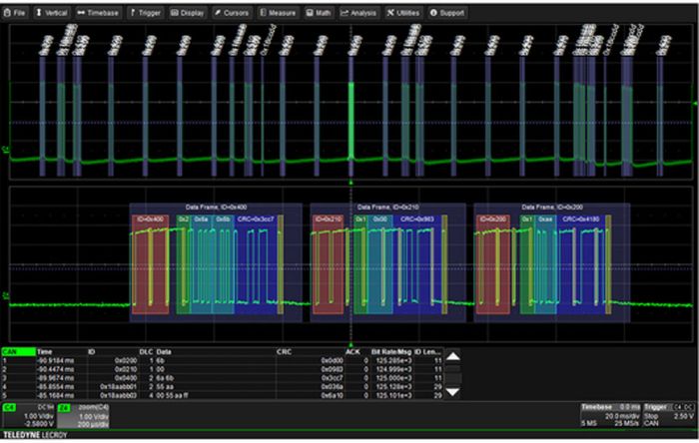Screen dimensions: 699x443
Task: Click the ID Len column header
Action: [x=428, y=352]
